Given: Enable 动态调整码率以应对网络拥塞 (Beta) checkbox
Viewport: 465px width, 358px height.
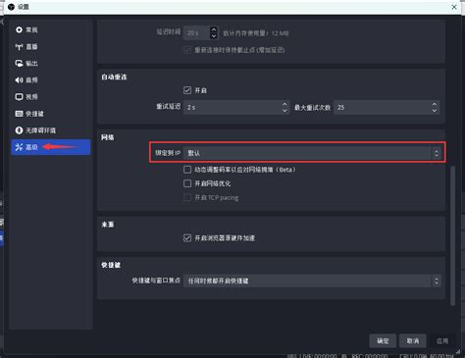Looking at the screenshot, I should tap(187, 170).
